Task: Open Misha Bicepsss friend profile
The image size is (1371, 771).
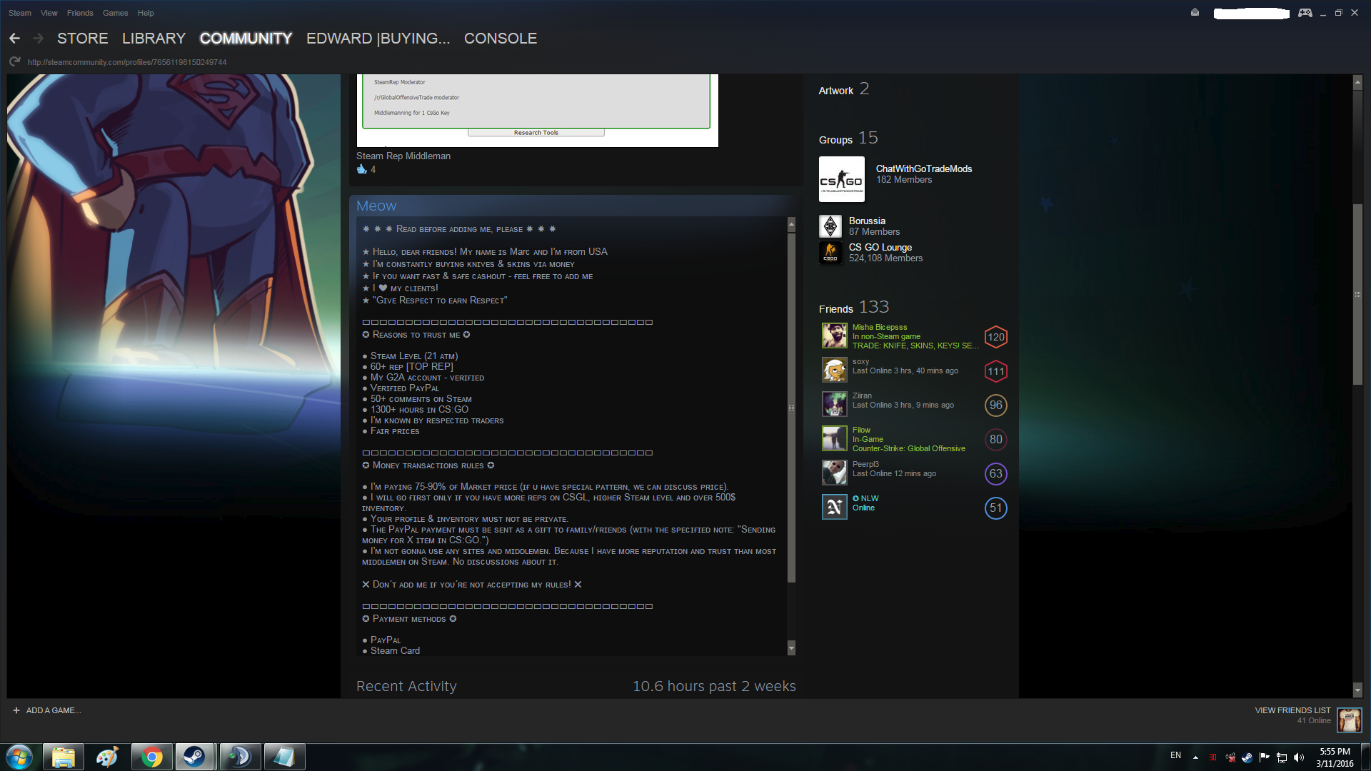Action: point(879,327)
